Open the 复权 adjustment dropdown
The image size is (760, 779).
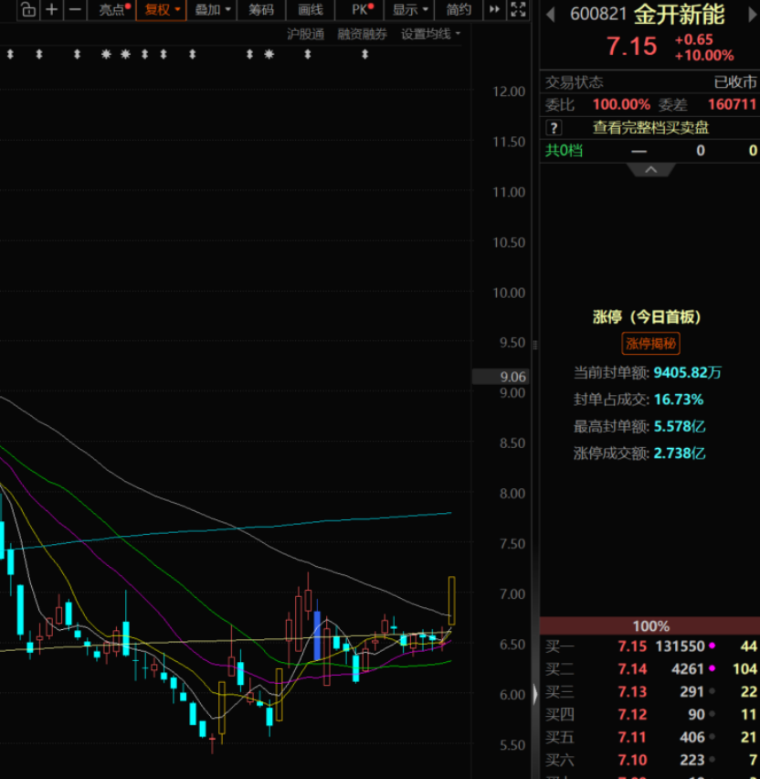161,9
